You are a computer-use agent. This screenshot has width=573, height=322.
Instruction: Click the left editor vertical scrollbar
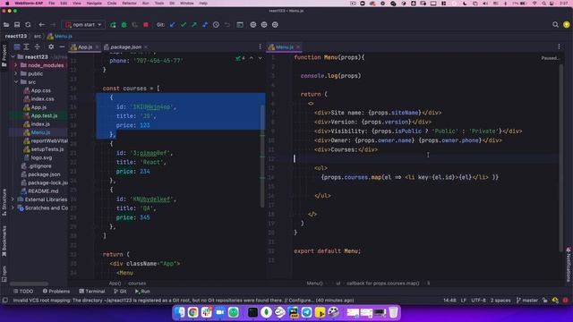[x=262, y=156]
